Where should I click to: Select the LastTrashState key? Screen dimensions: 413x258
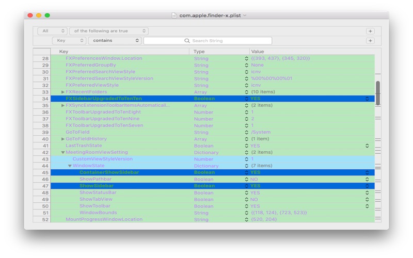point(84,146)
